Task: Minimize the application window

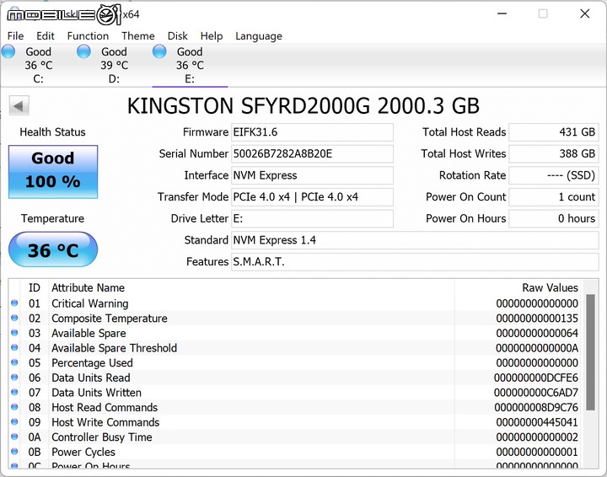Action: point(502,14)
